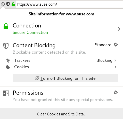The width and height of the screenshot is (123, 119).
Task: Open Content Blocking settings gear
Action: (x=116, y=45)
